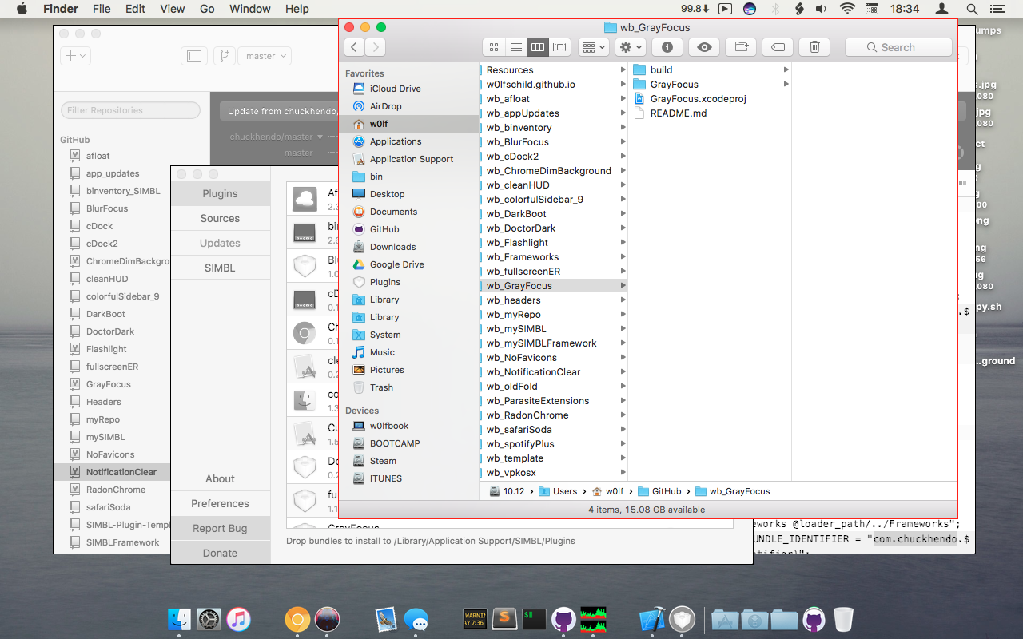
Task: Switch to SIMBL tab in mySIMBL
Action: pyautogui.click(x=220, y=268)
